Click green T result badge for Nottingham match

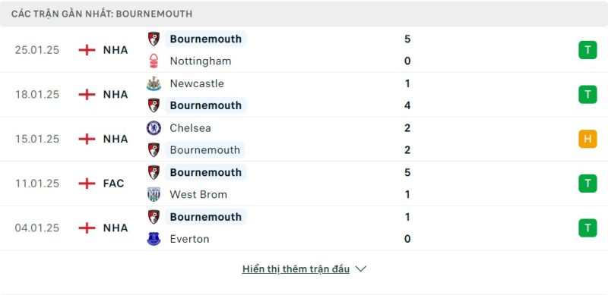point(587,50)
